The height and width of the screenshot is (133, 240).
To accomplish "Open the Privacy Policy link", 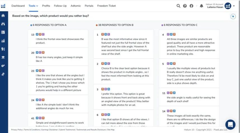I will [x=17, y=130].
